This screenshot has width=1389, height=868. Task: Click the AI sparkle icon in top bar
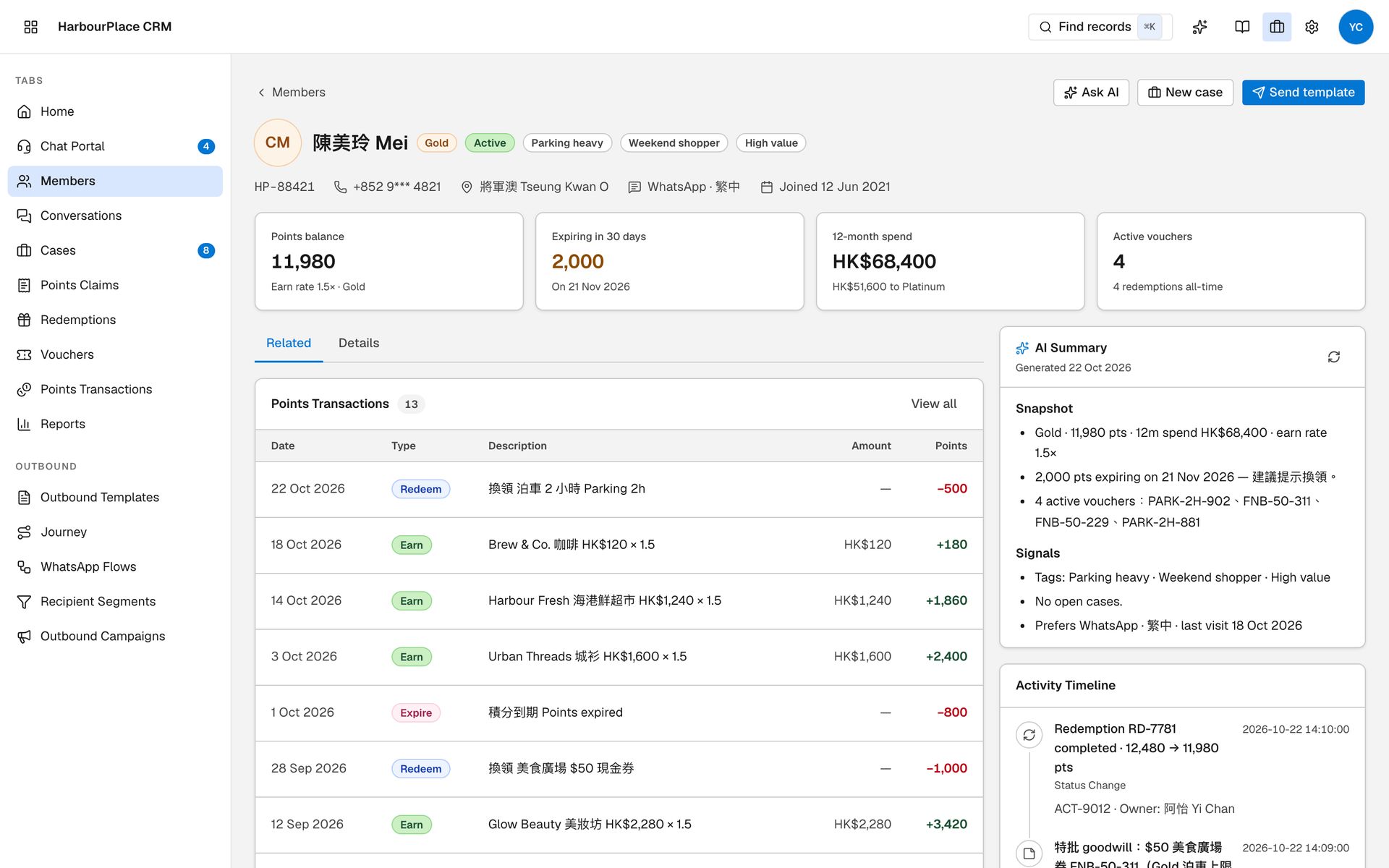1199,27
